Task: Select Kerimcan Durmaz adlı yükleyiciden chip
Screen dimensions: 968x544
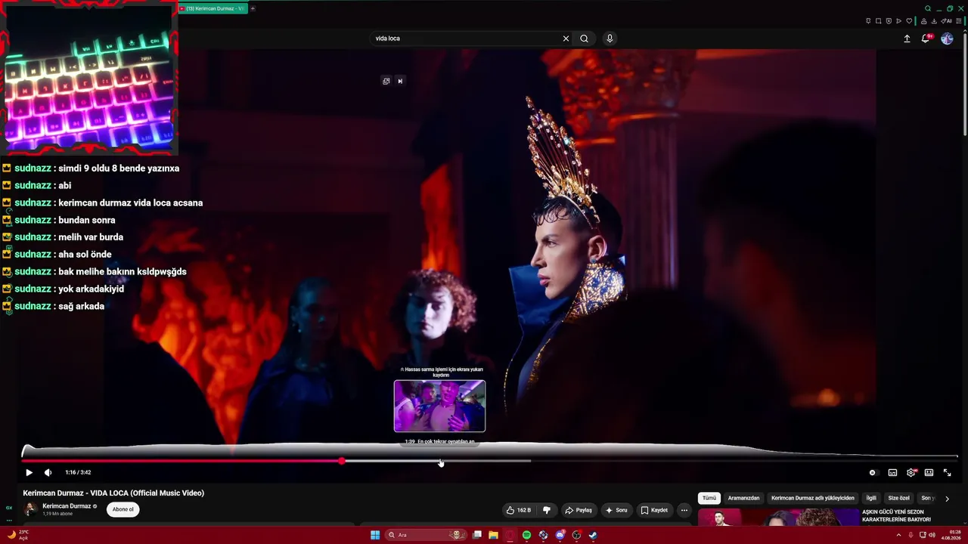Action: (813, 498)
